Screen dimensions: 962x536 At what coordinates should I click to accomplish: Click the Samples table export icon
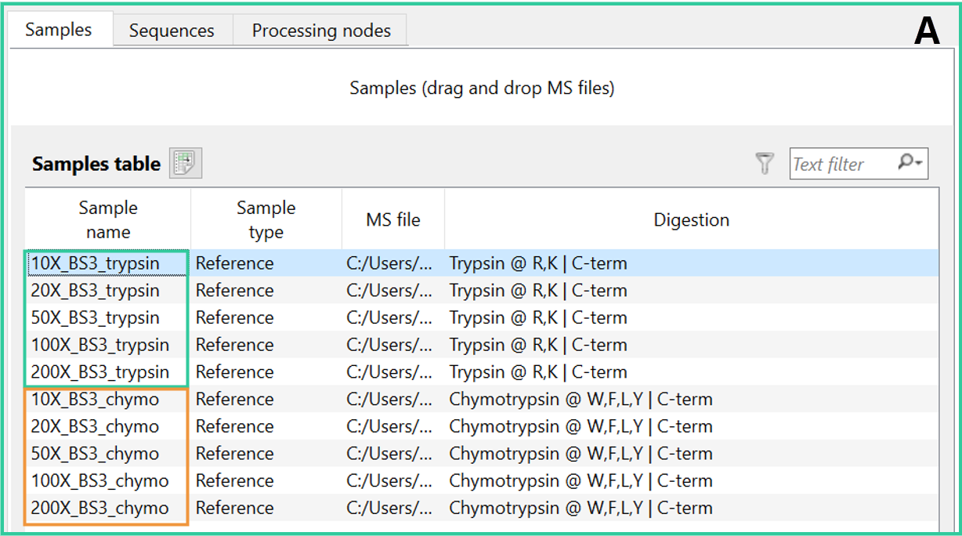(x=186, y=163)
